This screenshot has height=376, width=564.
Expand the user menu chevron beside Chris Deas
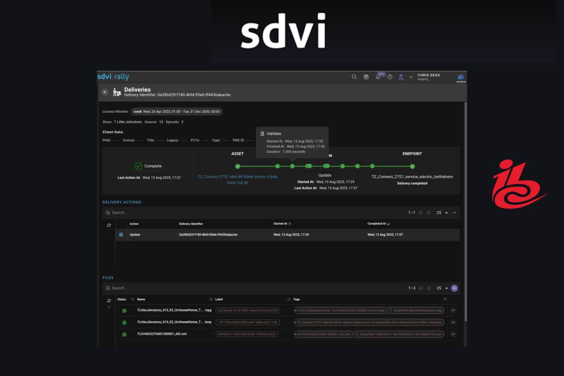tap(411, 77)
